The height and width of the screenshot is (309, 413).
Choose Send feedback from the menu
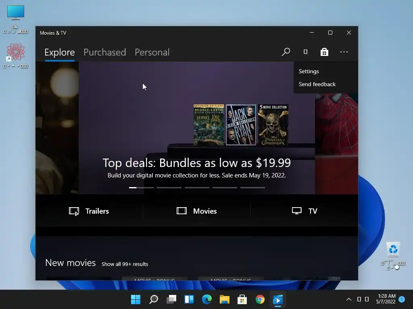326,84
